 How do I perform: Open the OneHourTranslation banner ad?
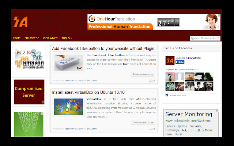click(154, 22)
